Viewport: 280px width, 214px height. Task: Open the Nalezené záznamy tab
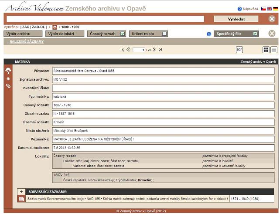point(27,41)
